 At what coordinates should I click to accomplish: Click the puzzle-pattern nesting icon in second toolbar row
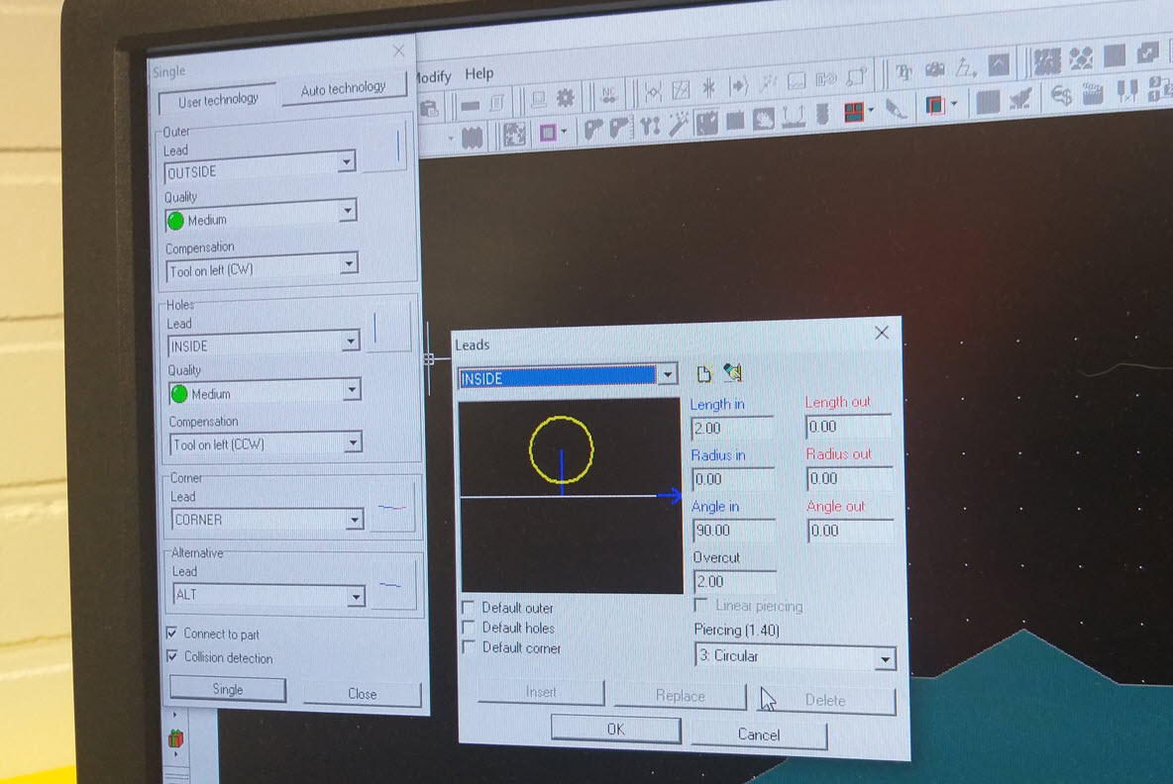tap(514, 135)
